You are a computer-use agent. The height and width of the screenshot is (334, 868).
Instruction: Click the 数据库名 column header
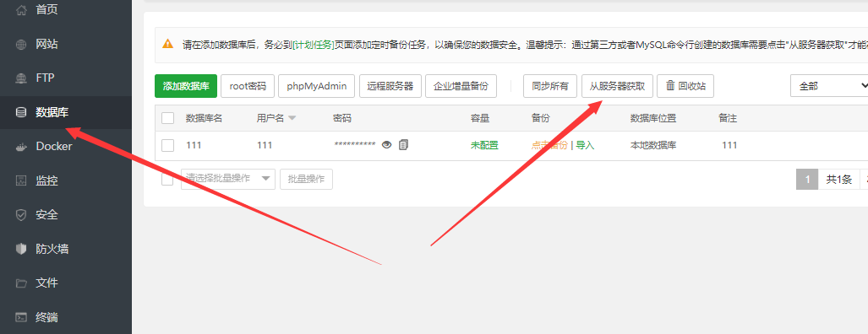[204, 118]
